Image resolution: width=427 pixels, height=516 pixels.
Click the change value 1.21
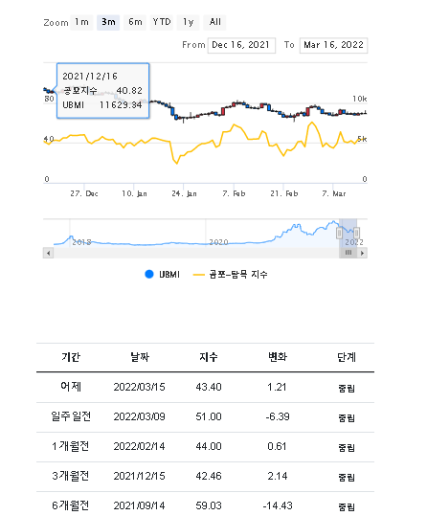(277, 387)
